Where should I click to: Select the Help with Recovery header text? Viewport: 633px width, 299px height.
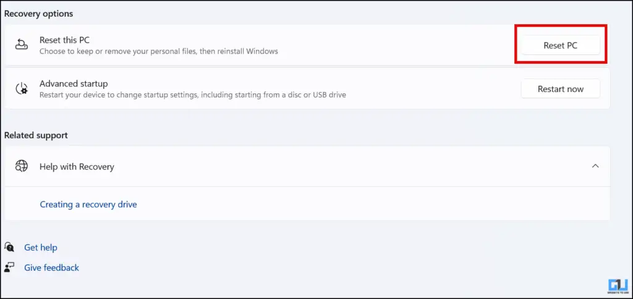(77, 167)
